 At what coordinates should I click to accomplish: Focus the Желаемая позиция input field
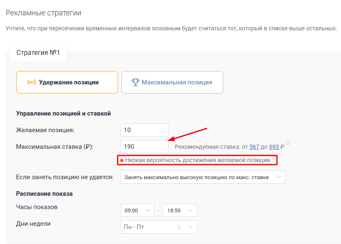coord(144,130)
